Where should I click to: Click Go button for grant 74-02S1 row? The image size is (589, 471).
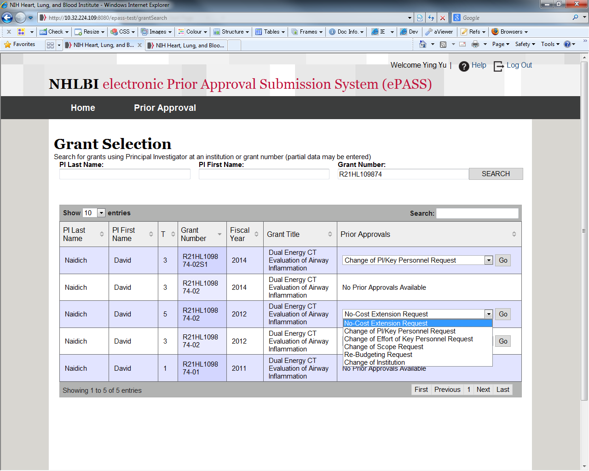[503, 260]
